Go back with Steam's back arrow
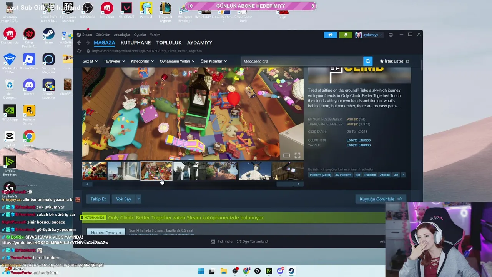 click(79, 43)
